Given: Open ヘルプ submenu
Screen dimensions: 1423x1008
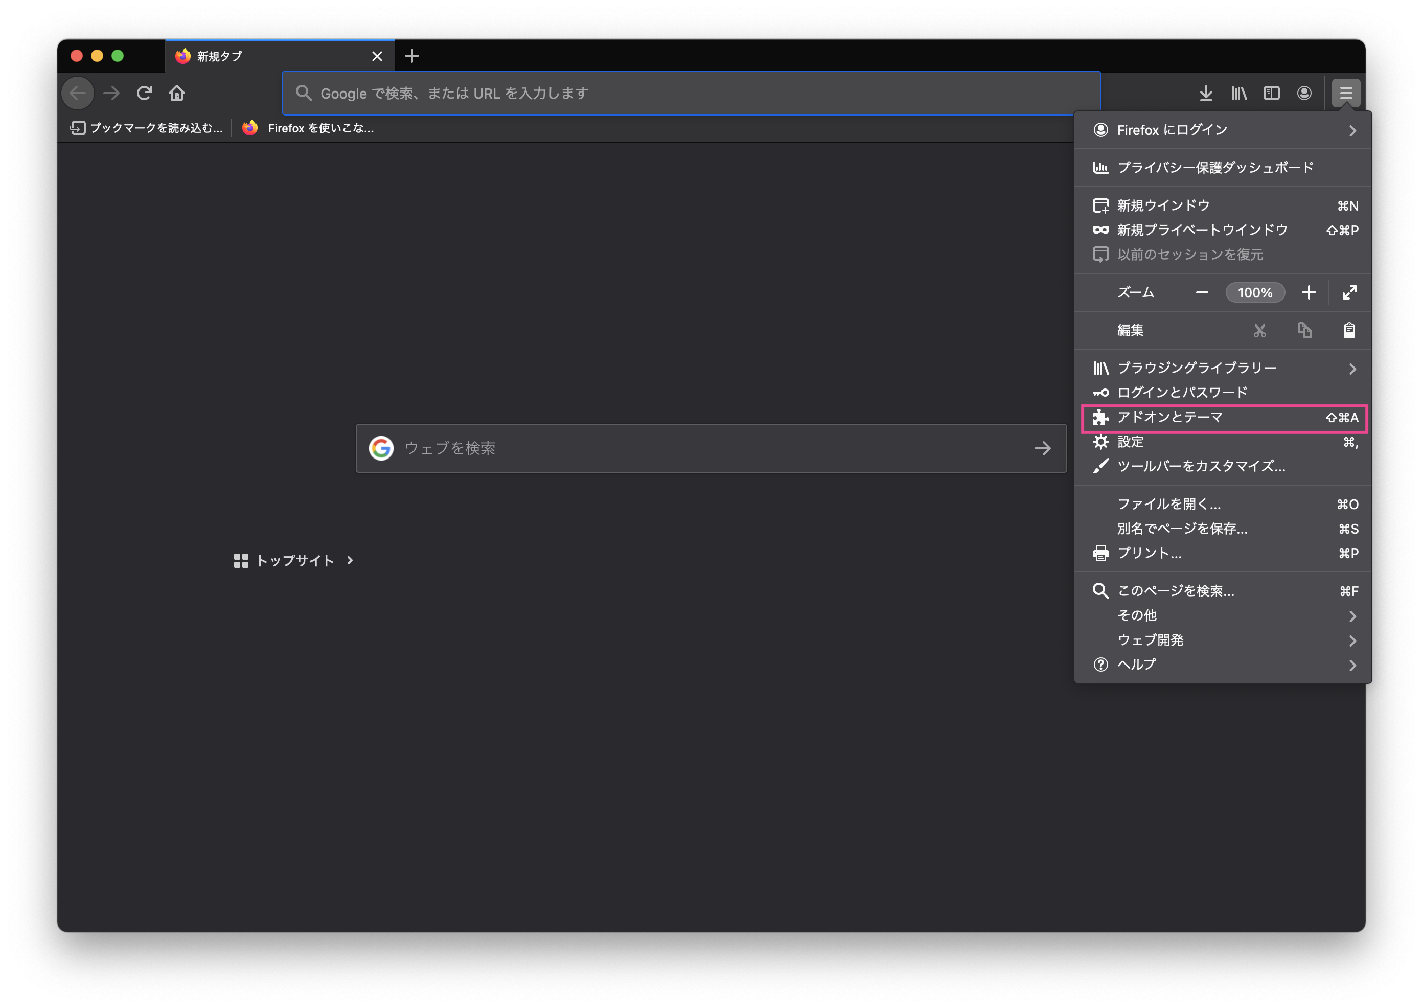Looking at the screenshot, I should [x=1223, y=665].
